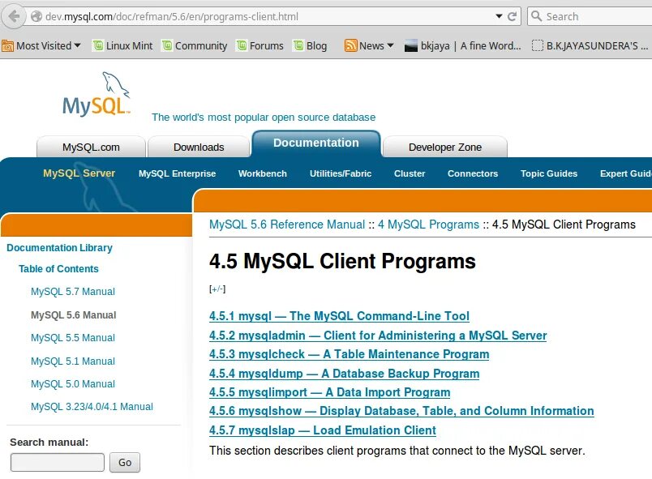Viewport: 652px width, 479px height.
Task: Select MySQL Enterprise in navigation bar
Action: [177, 173]
